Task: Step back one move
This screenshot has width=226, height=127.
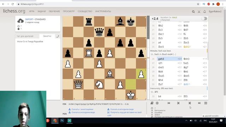Action: coord(178,103)
